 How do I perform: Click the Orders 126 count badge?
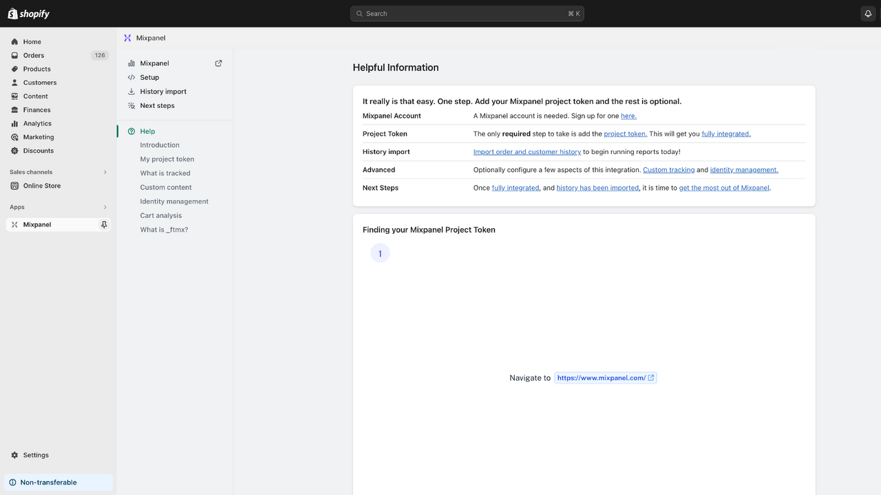pyautogui.click(x=100, y=56)
